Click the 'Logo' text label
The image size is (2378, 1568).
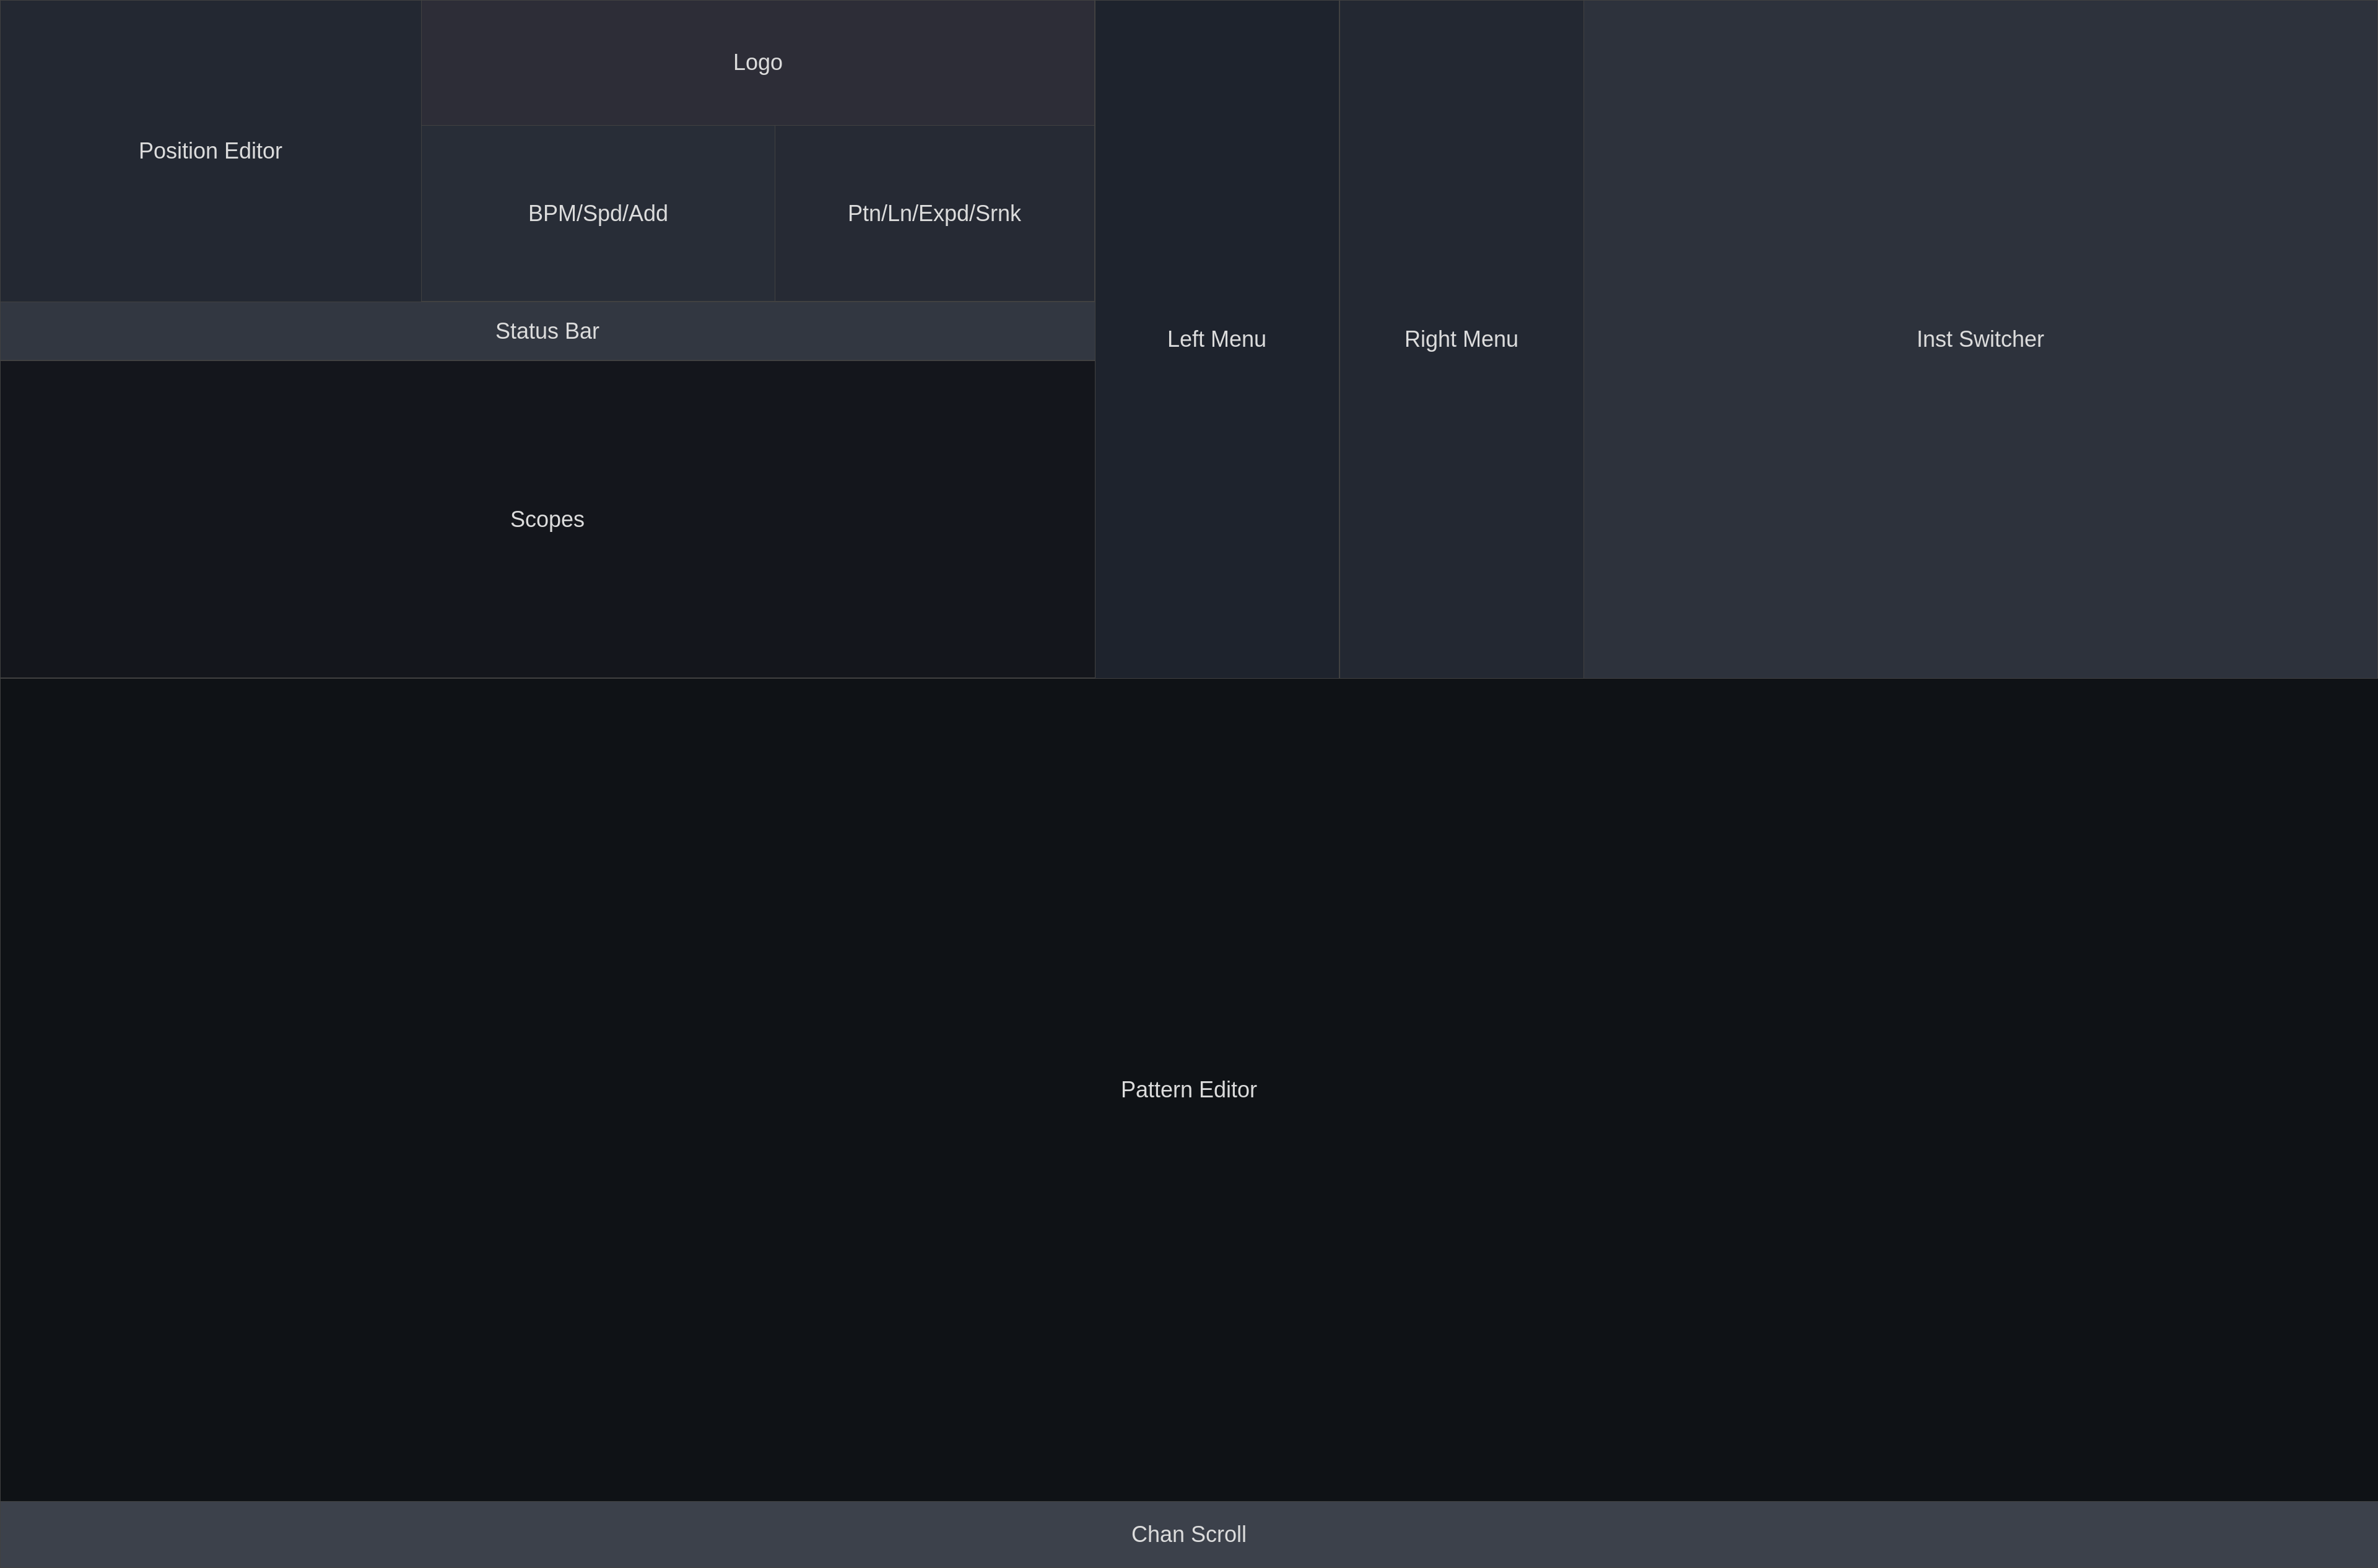757,62
